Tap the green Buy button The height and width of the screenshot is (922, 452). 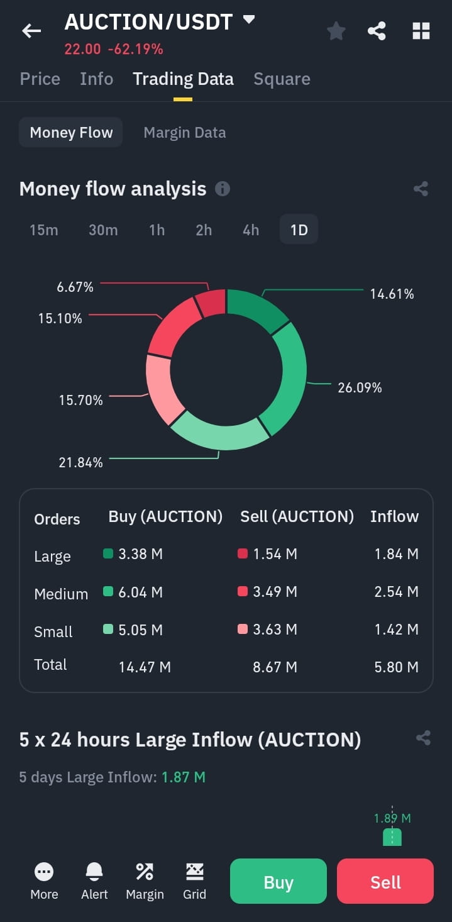(x=278, y=881)
